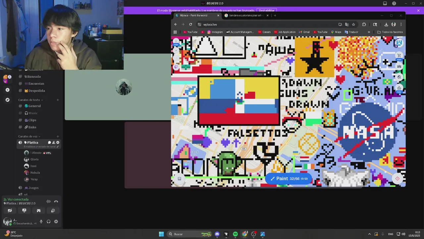The height and width of the screenshot is (239, 424).
Task: Toggle the Discord camera on
Action: tap(10, 210)
